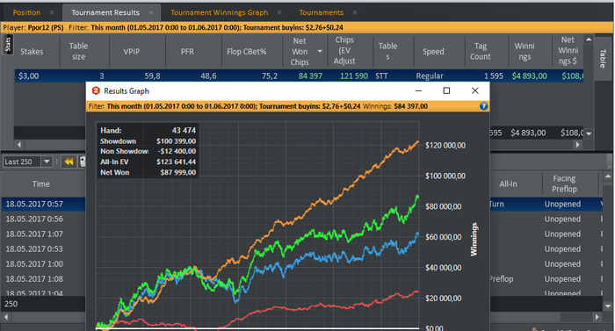
Task: Open Net Won Chips column dropdown arrow
Action: click(320, 52)
